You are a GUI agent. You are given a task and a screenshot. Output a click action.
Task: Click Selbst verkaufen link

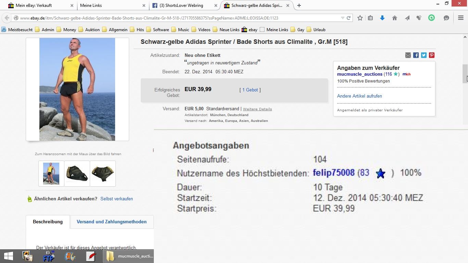click(116, 199)
